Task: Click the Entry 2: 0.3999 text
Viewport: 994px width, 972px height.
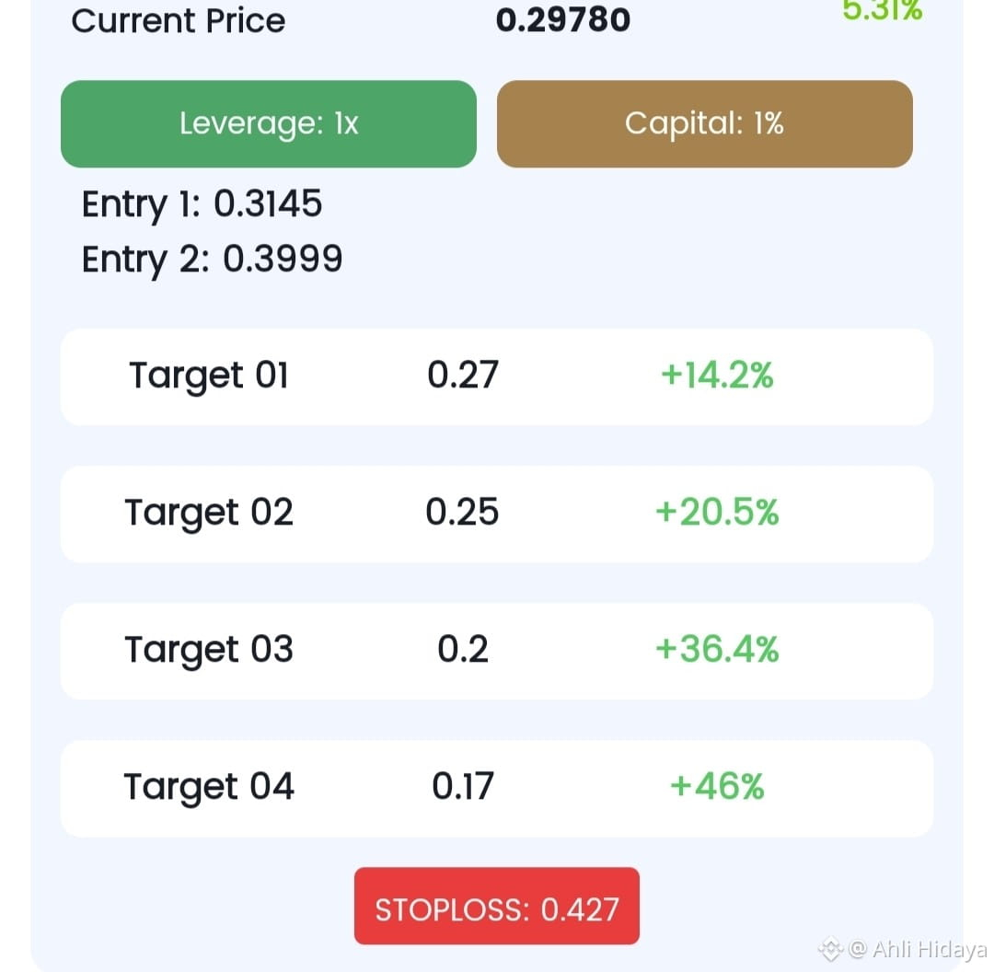Action: (x=212, y=260)
